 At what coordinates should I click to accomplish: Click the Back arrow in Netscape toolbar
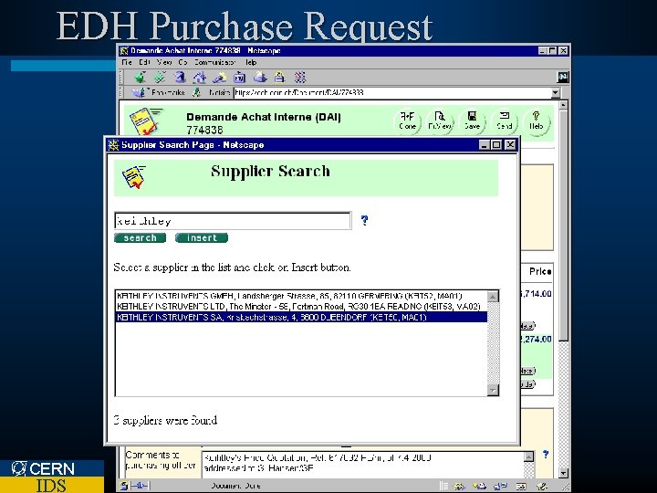click(140, 77)
